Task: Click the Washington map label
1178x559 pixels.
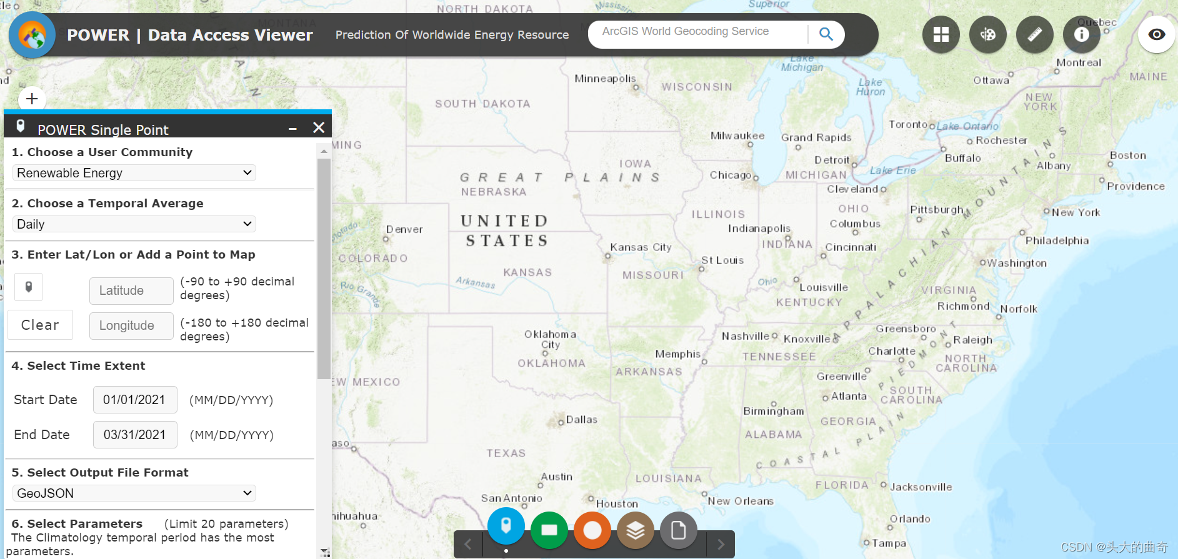Action: 1017,263
